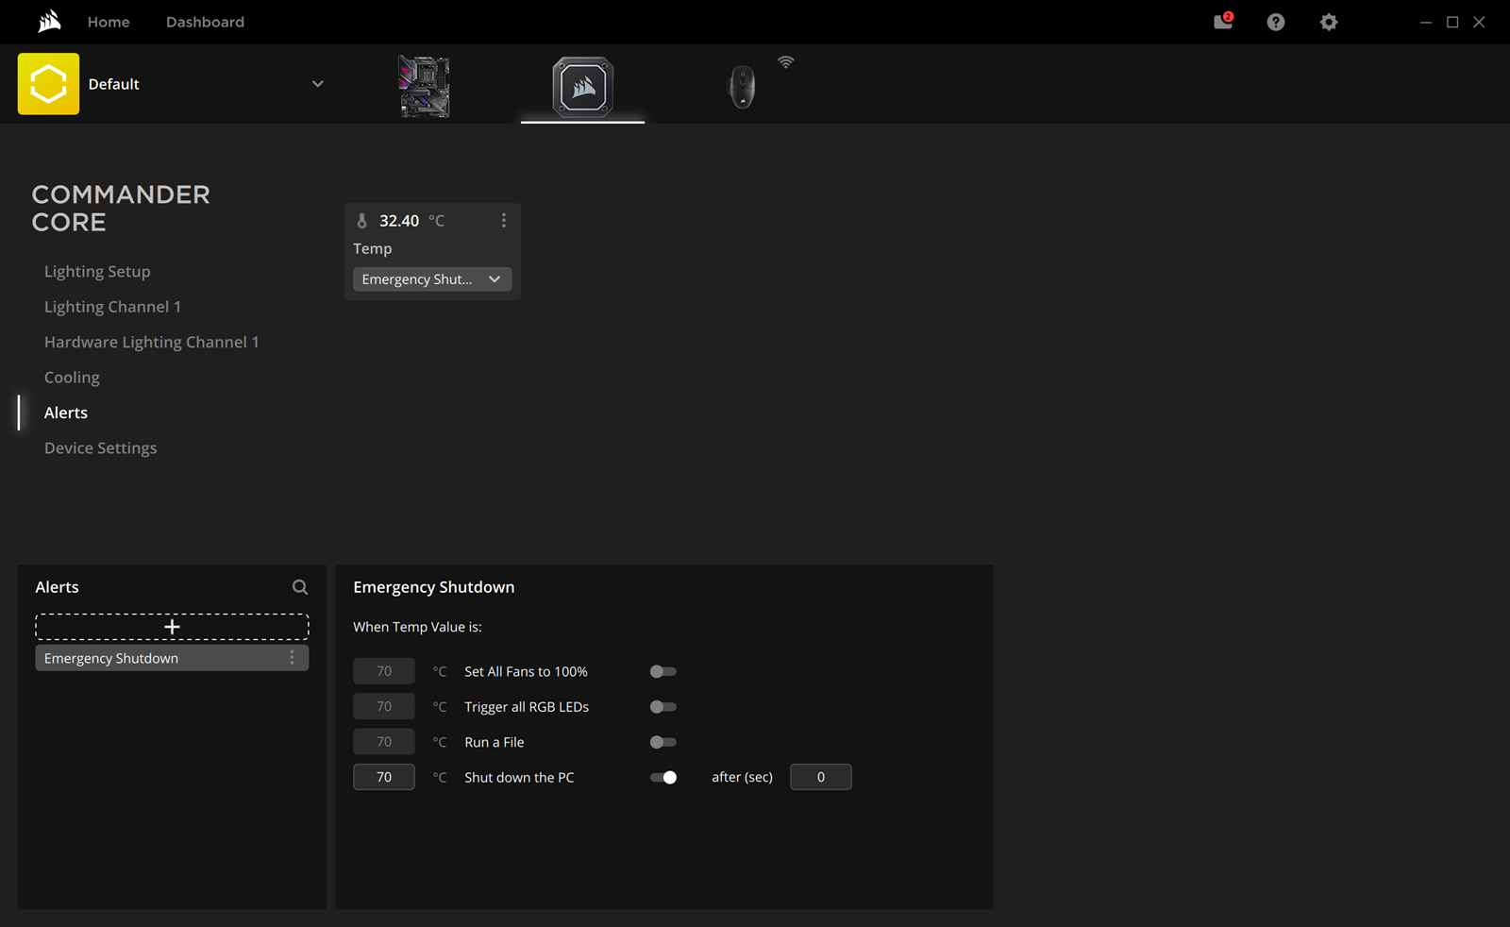The image size is (1510, 927).
Task: Close the iCUE window
Action: point(1479,22)
